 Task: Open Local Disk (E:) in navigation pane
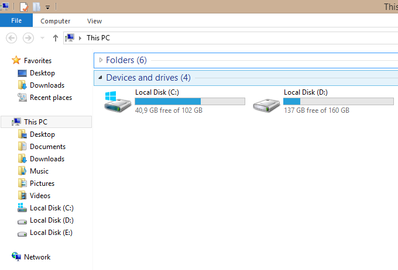click(x=51, y=233)
